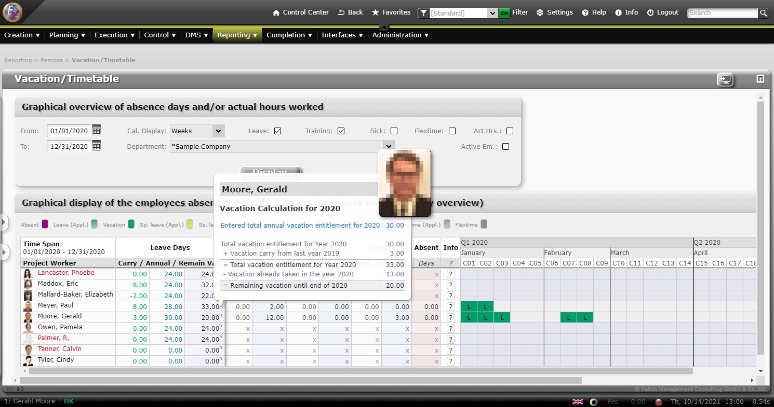Screen dimensions: 774x407
Task: Click the Info icon in top bar
Action: coord(618,12)
